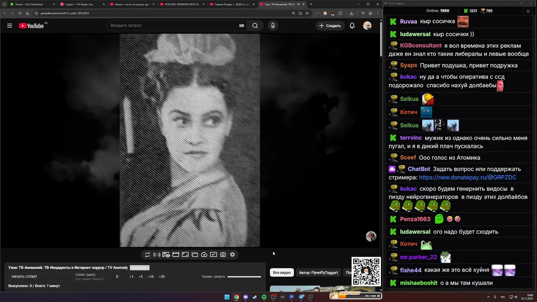Click the НАЧАТЬ СПЛИТ button
Screen dimensions: 537x302
24,277
